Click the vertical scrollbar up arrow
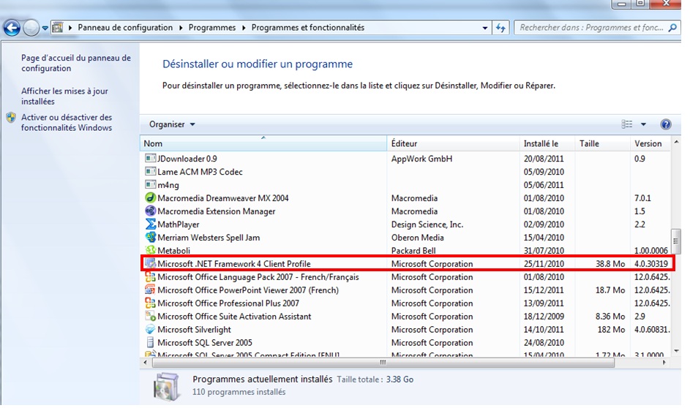 676,142
